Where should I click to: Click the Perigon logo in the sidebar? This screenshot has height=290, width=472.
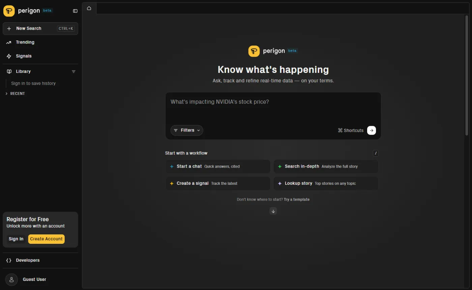(x=9, y=11)
